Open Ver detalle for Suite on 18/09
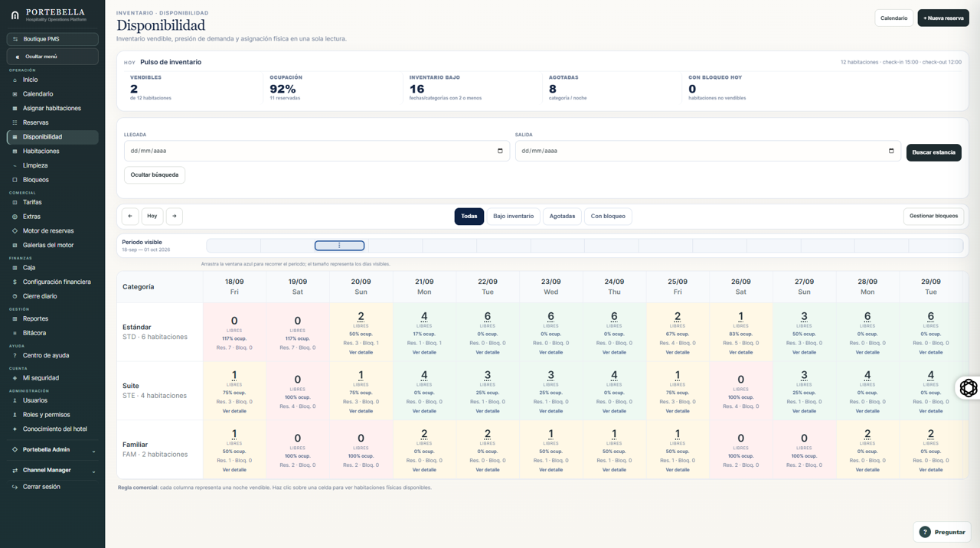The width and height of the screenshot is (980, 548). [234, 411]
